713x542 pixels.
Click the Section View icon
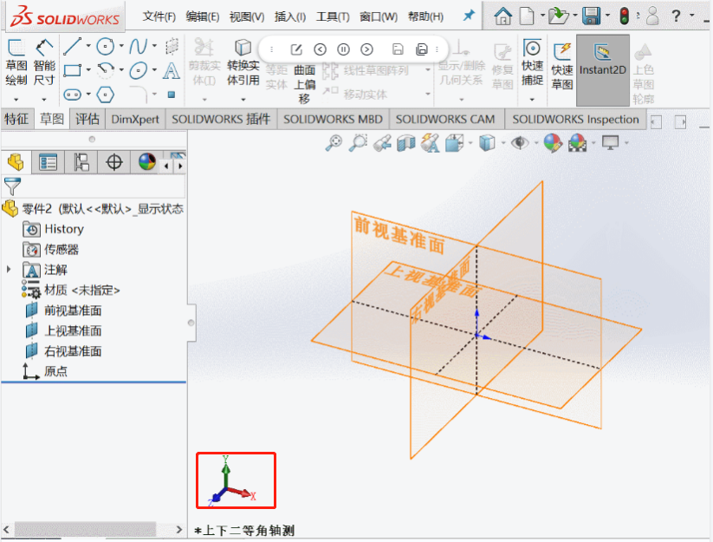[x=406, y=143]
